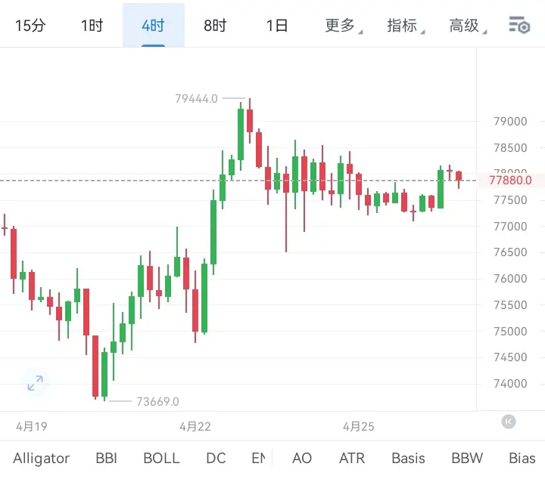Enable the ATR indicator
This screenshot has width=545, height=479.
(352, 458)
